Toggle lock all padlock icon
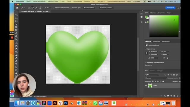 tap(163, 81)
